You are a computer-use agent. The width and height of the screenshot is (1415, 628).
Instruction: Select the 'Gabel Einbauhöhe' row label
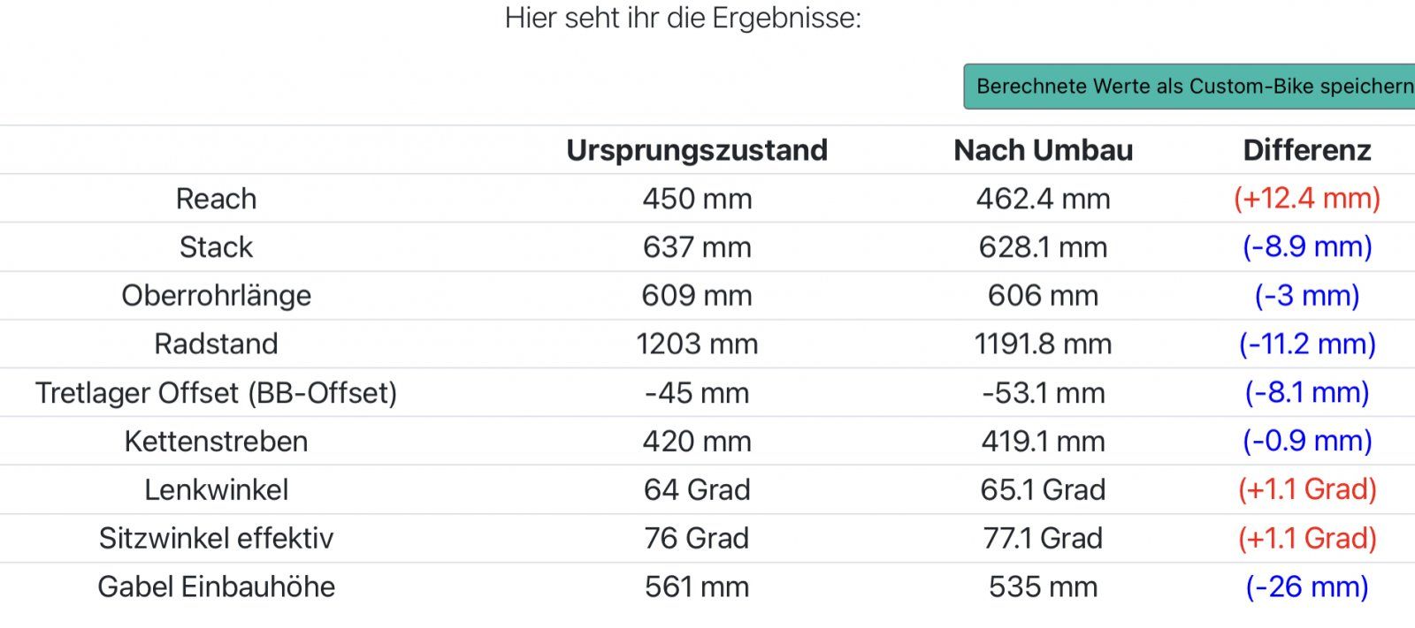point(216,586)
